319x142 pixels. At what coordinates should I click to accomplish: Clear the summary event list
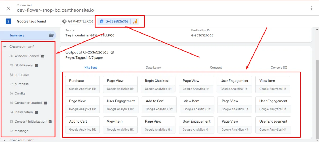(51, 35)
